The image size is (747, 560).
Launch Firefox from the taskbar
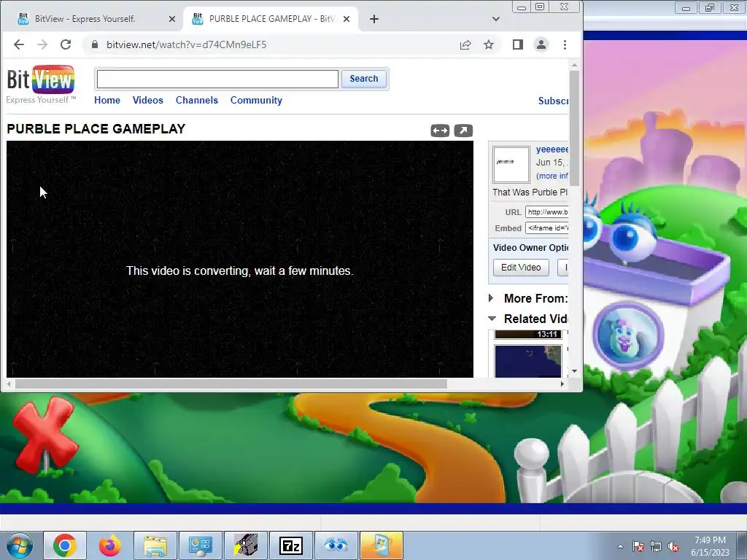click(110, 545)
